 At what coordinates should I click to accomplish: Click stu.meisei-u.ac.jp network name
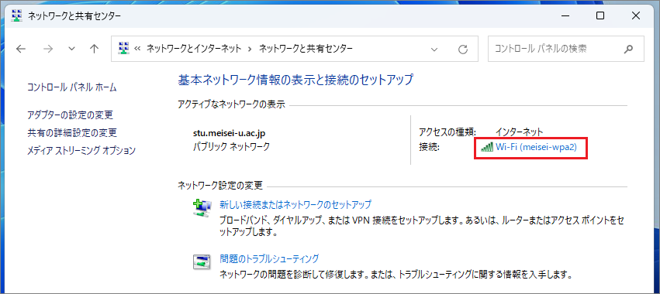pos(230,134)
